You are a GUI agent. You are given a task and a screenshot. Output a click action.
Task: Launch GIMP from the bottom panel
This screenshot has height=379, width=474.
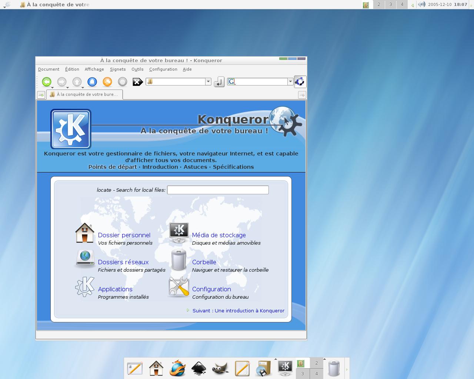pyautogui.click(x=221, y=369)
